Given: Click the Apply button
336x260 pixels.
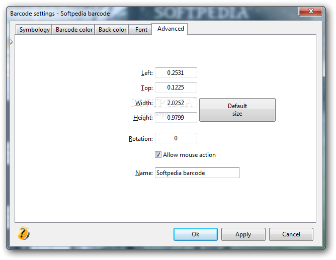Looking at the screenshot, I should [x=243, y=234].
